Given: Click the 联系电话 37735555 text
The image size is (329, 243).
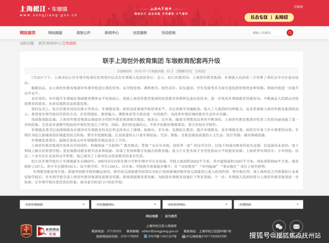Looking at the screenshot, I should (106, 231).
